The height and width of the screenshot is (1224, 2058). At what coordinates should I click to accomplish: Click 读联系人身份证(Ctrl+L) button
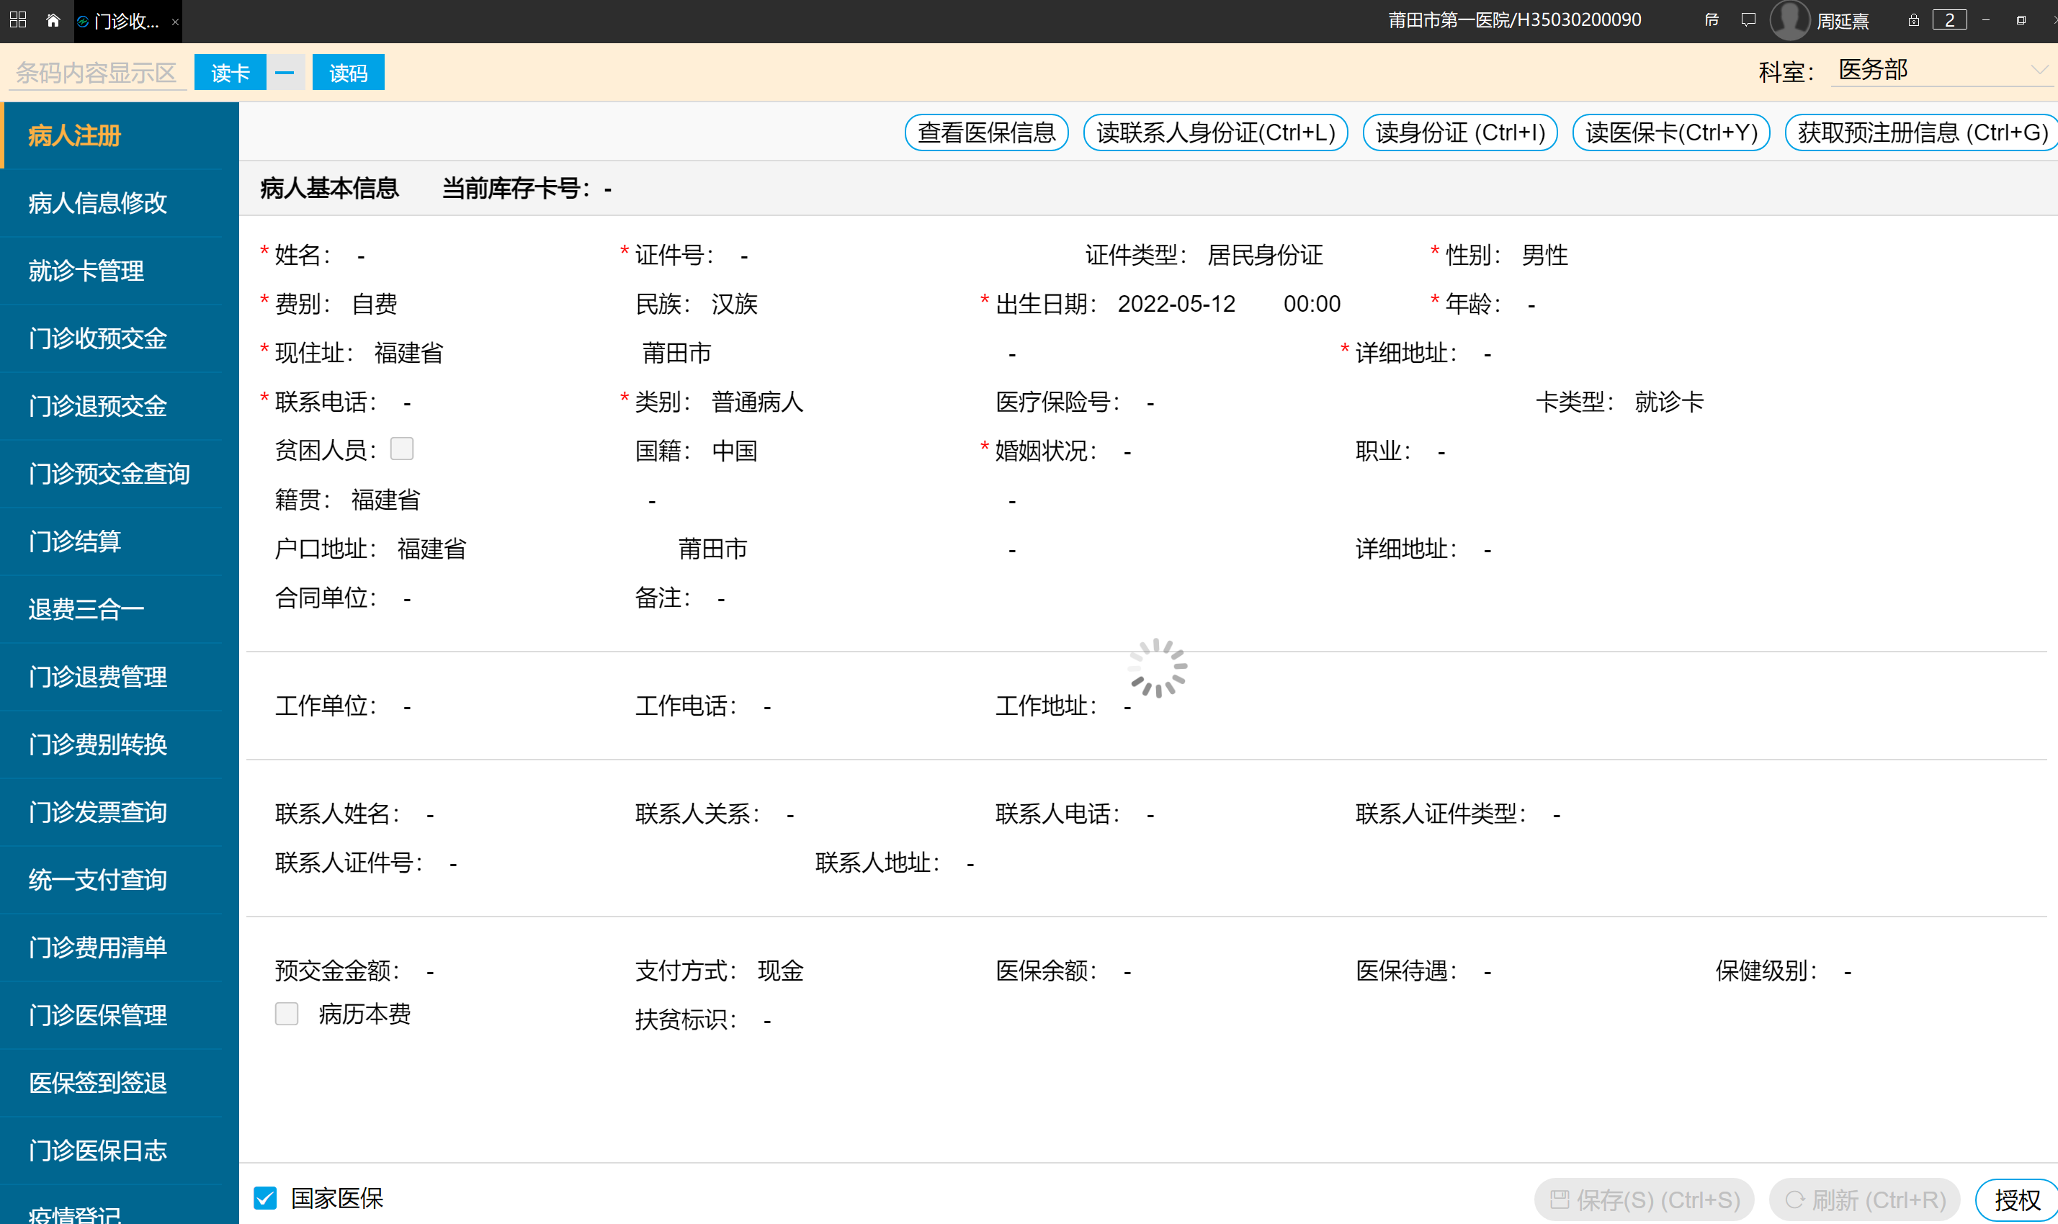point(1214,132)
